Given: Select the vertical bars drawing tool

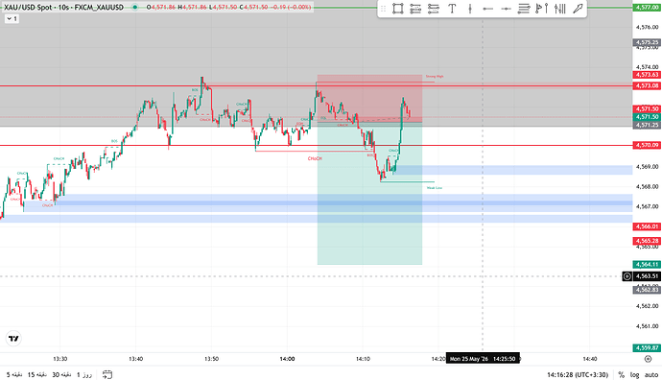Looking at the screenshot, I should [560, 9].
